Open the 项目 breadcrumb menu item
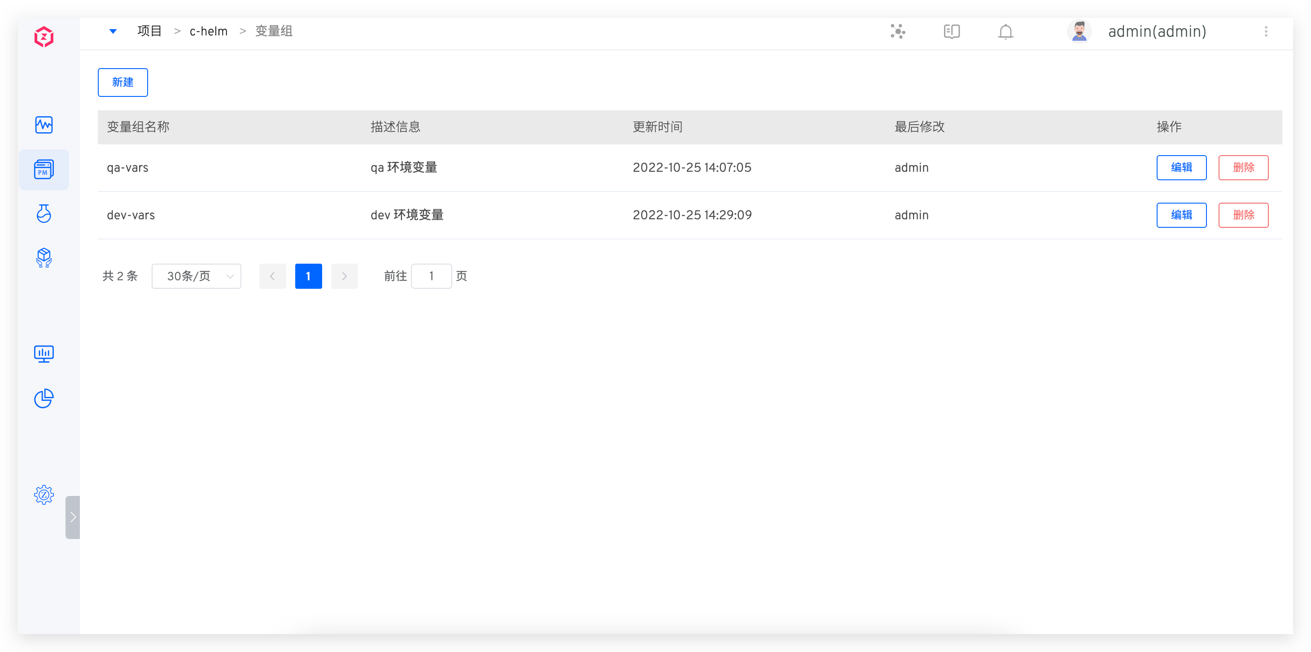Screen dimensions: 1311x652 [x=149, y=31]
